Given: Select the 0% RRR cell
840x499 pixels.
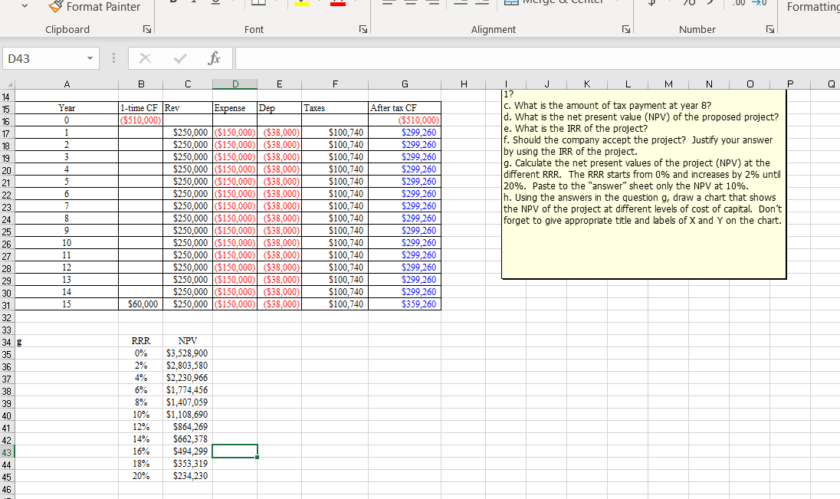Looking at the screenshot, I should [x=141, y=353].
